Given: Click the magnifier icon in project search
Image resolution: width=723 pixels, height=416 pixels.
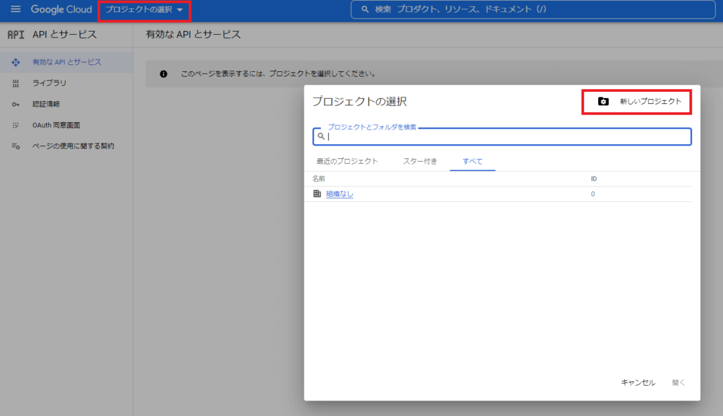Looking at the screenshot, I should pyautogui.click(x=321, y=136).
